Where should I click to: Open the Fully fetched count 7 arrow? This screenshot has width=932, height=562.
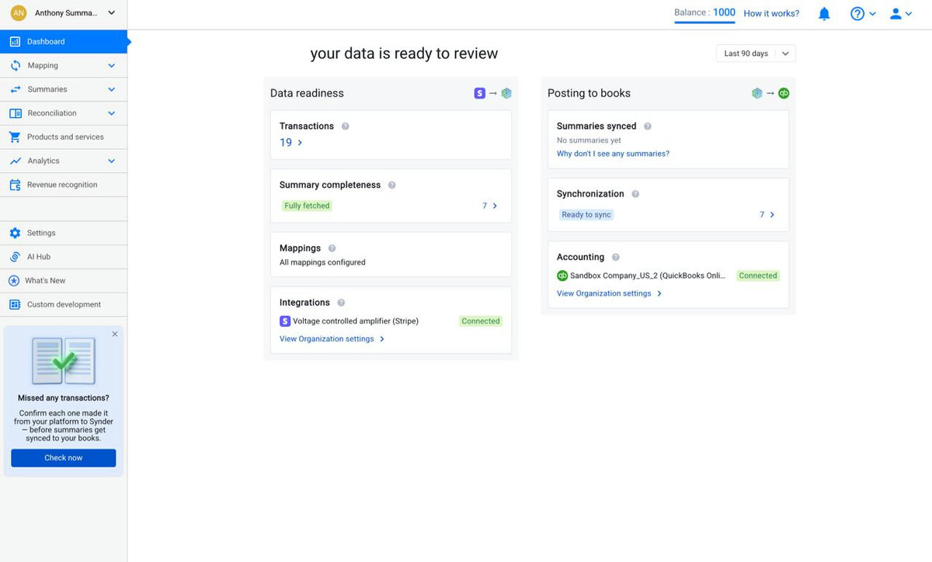pyautogui.click(x=495, y=206)
